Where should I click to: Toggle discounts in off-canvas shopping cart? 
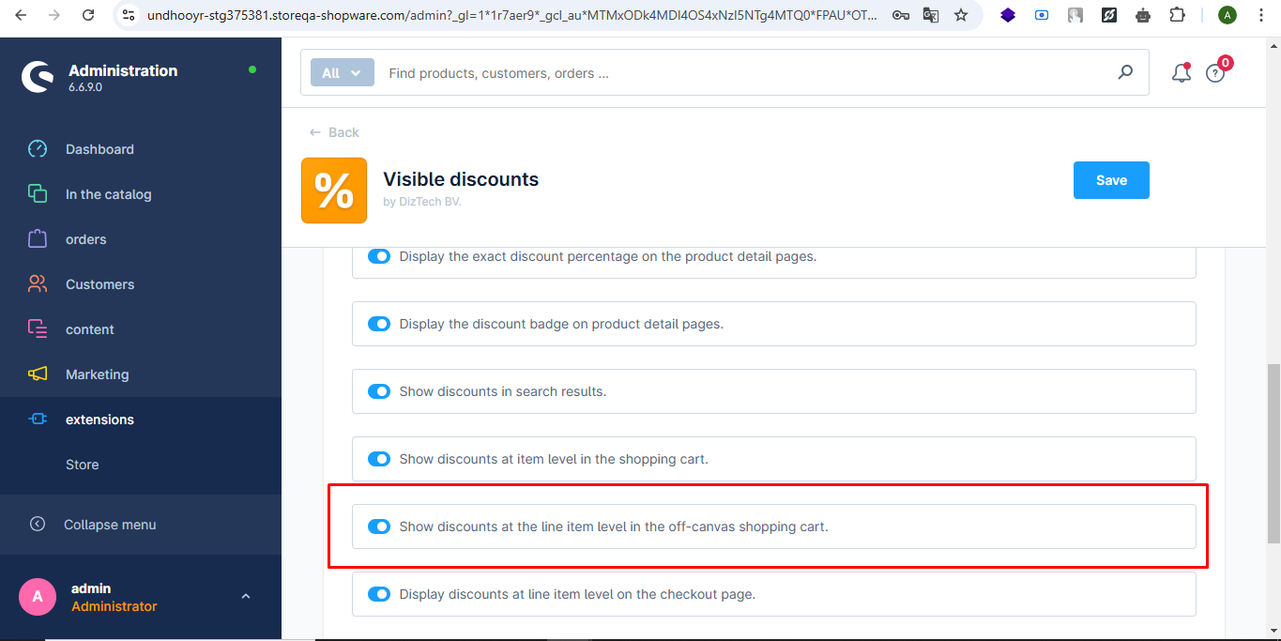[379, 527]
